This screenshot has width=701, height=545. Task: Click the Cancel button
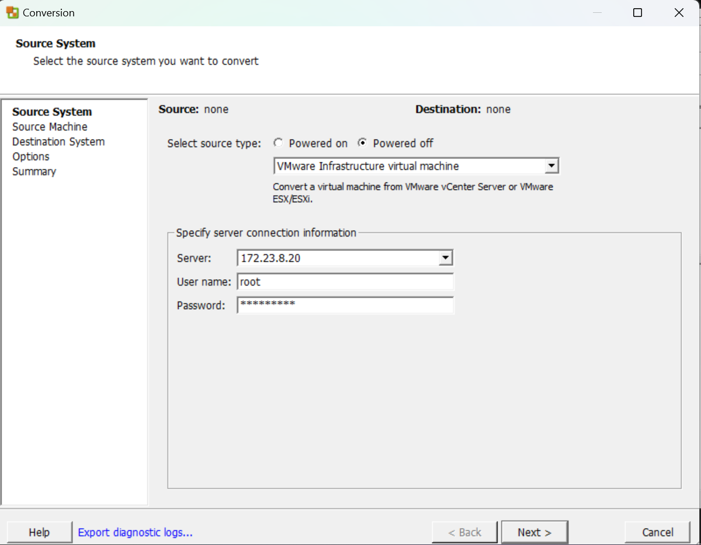658,532
